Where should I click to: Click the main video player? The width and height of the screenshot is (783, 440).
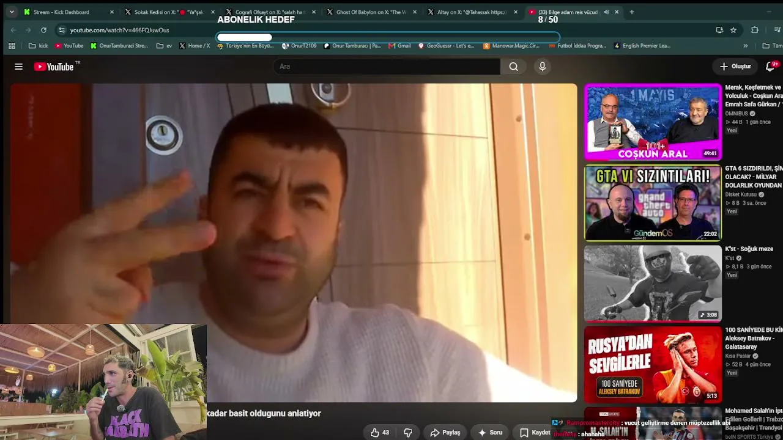294,243
